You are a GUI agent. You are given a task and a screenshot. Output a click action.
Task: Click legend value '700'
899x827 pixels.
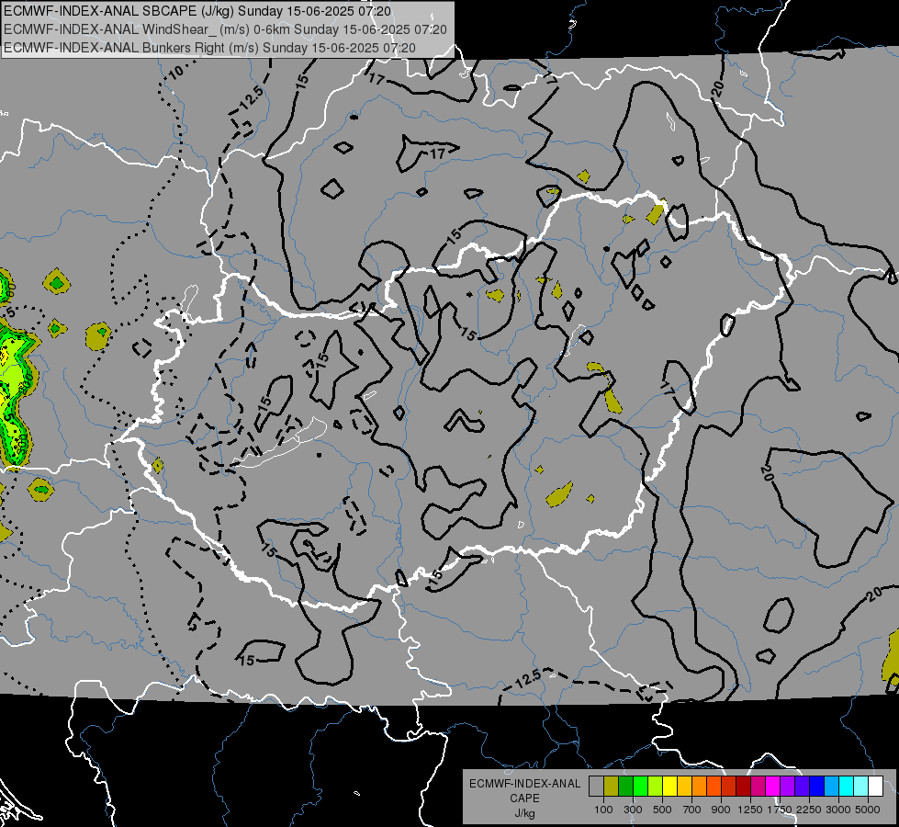coord(692,810)
